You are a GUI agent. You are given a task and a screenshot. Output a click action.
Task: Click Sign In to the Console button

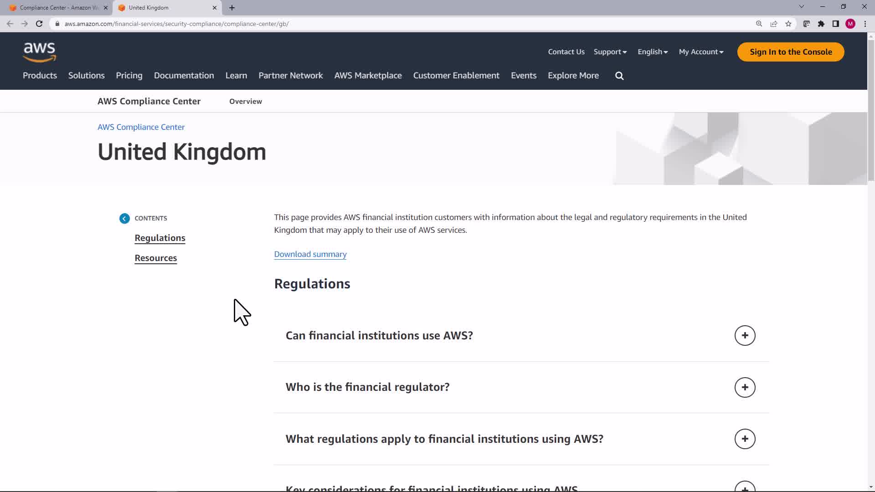(791, 52)
